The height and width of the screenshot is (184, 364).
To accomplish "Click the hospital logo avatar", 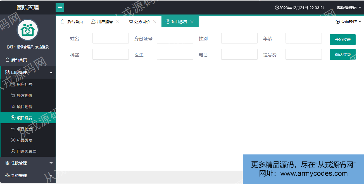I will point(27,30).
